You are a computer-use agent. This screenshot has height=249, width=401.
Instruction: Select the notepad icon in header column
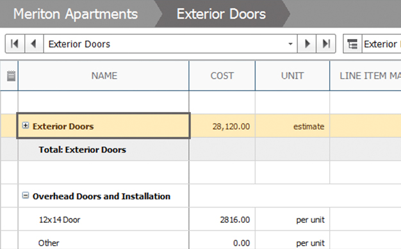[11, 76]
